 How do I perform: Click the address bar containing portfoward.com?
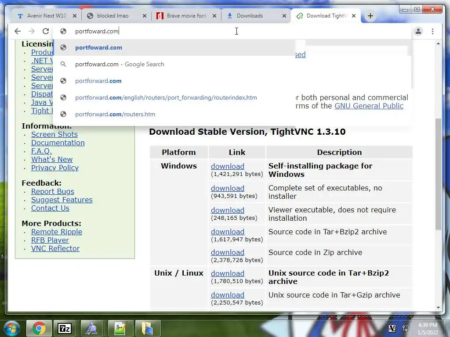pos(232,31)
